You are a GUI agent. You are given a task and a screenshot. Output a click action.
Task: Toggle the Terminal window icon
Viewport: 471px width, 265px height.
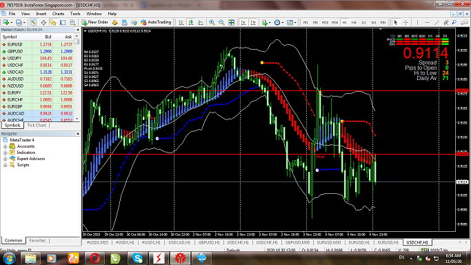pyautogui.click(x=63, y=22)
